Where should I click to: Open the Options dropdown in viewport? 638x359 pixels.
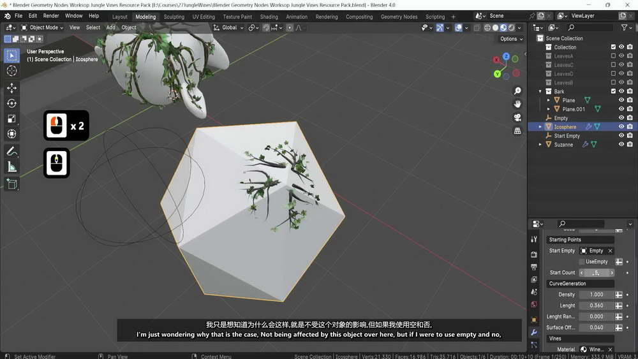coord(512,39)
